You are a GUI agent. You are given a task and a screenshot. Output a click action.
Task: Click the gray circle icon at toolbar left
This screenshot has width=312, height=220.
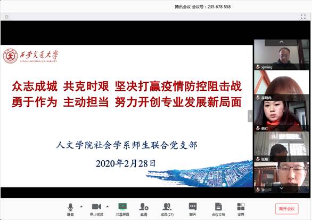(6, 17)
